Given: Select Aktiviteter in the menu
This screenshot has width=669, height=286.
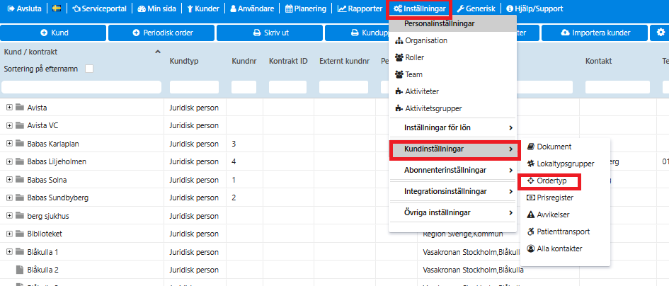Looking at the screenshot, I should click(417, 92).
